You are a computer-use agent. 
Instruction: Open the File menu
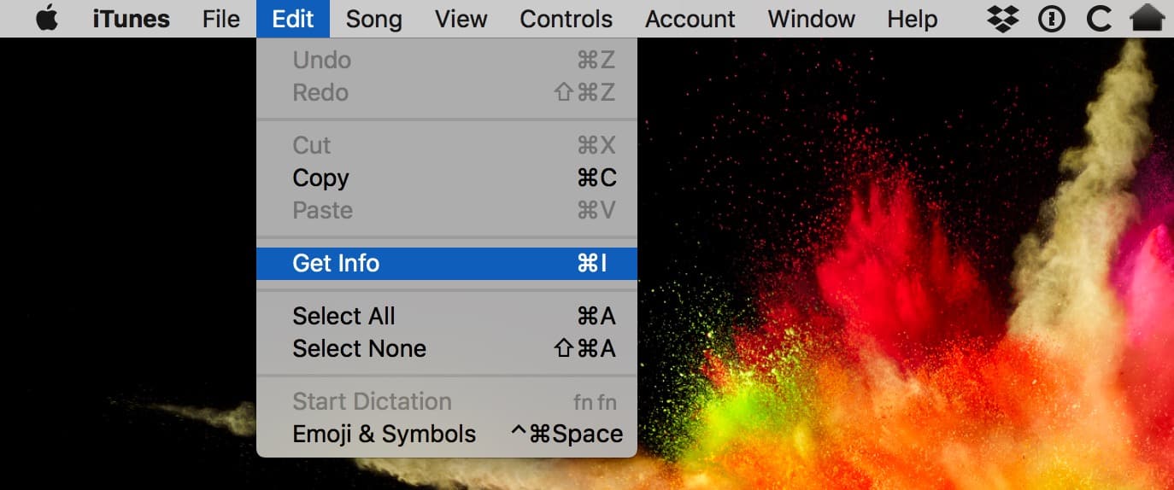(221, 19)
